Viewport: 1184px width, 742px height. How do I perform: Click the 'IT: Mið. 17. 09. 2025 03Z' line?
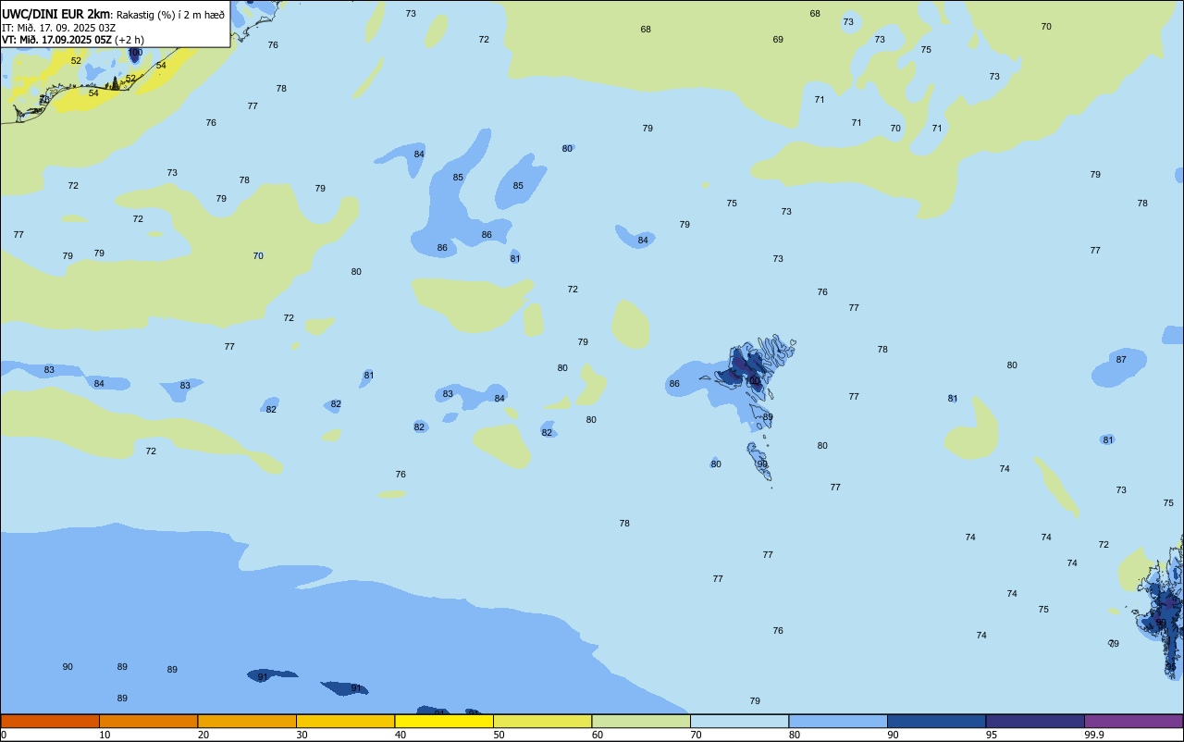(58, 28)
